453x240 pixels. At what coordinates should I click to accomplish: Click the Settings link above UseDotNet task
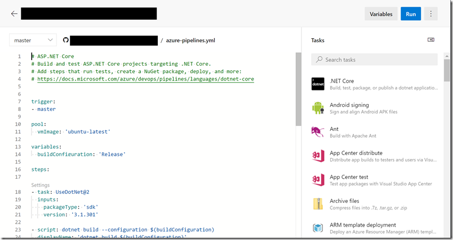point(41,185)
